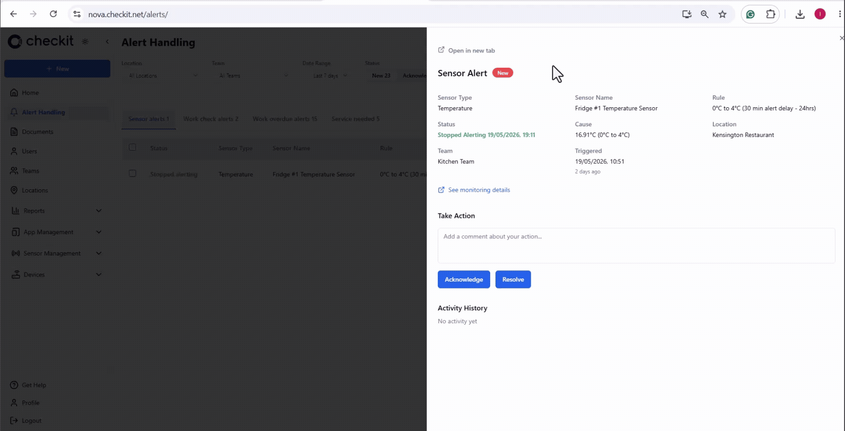Click the Profile icon in sidebar
845x431 pixels.
pyautogui.click(x=14, y=402)
